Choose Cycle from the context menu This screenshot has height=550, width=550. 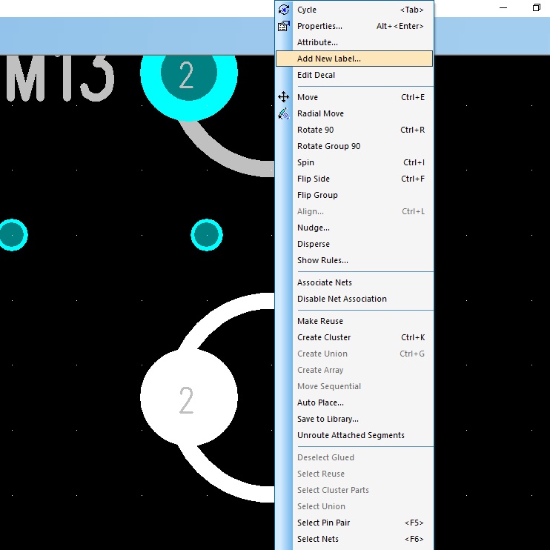coord(354,10)
